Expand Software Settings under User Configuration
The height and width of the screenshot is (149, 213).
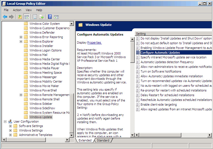coord(11,126)
